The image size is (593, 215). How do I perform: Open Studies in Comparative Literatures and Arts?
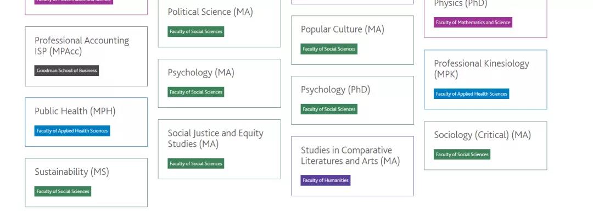[353, 166]
